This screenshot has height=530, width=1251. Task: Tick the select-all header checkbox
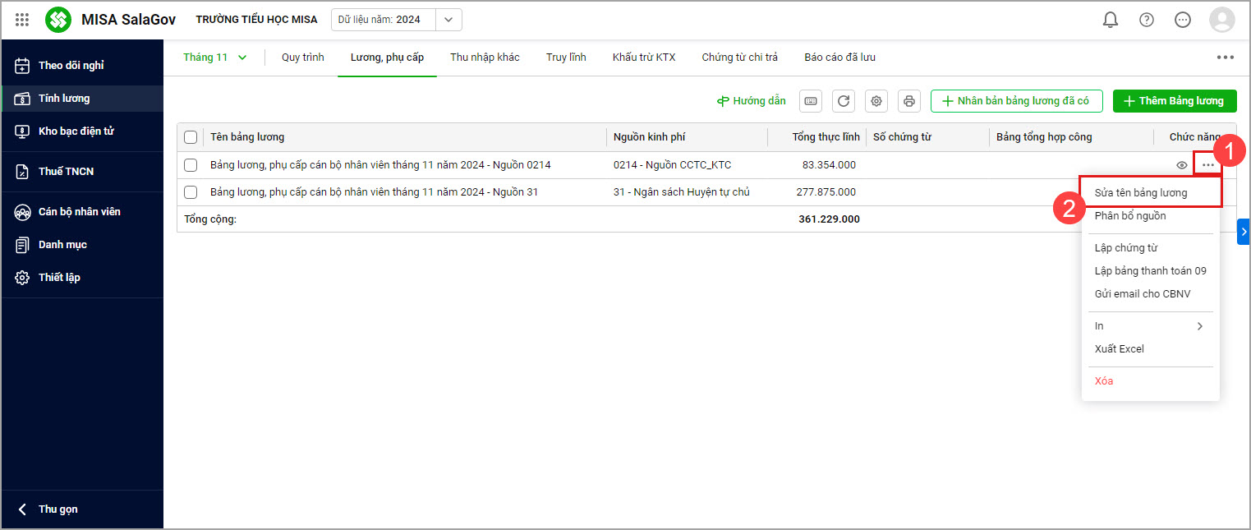tap(191, 137)
